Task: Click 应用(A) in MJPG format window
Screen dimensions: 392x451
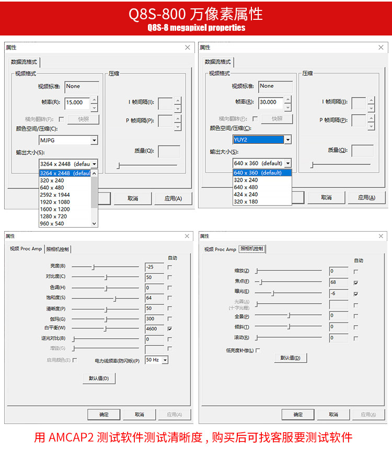Action: click(173, 198)
